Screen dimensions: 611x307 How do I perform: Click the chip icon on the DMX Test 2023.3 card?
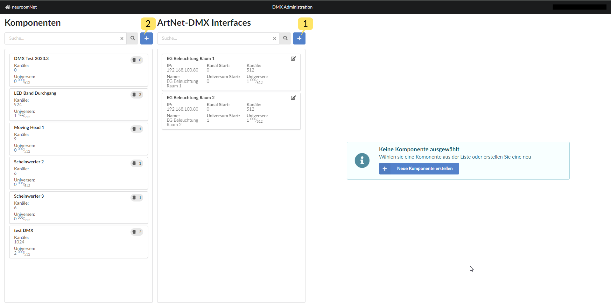(135, 60)
